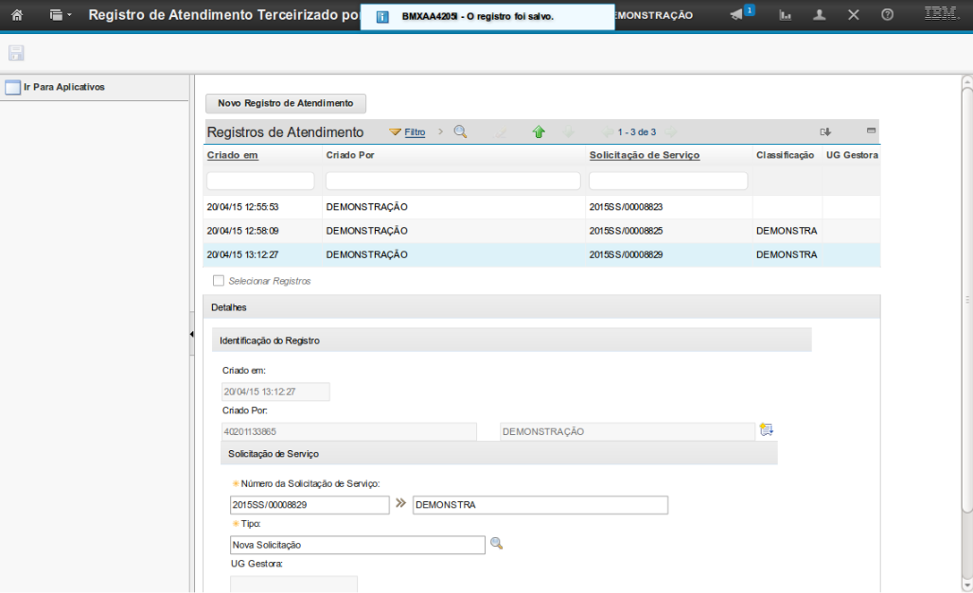The image size is (973, 593).
Task: Open detail menu chevrons beside service request number
Action: point(400,504)
